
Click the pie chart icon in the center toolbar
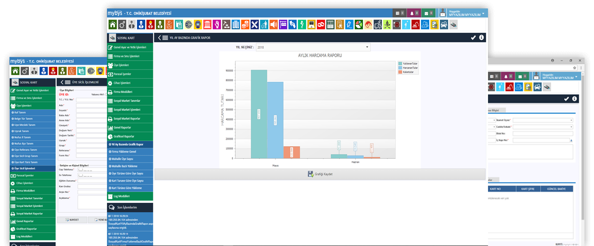(359, 25)
